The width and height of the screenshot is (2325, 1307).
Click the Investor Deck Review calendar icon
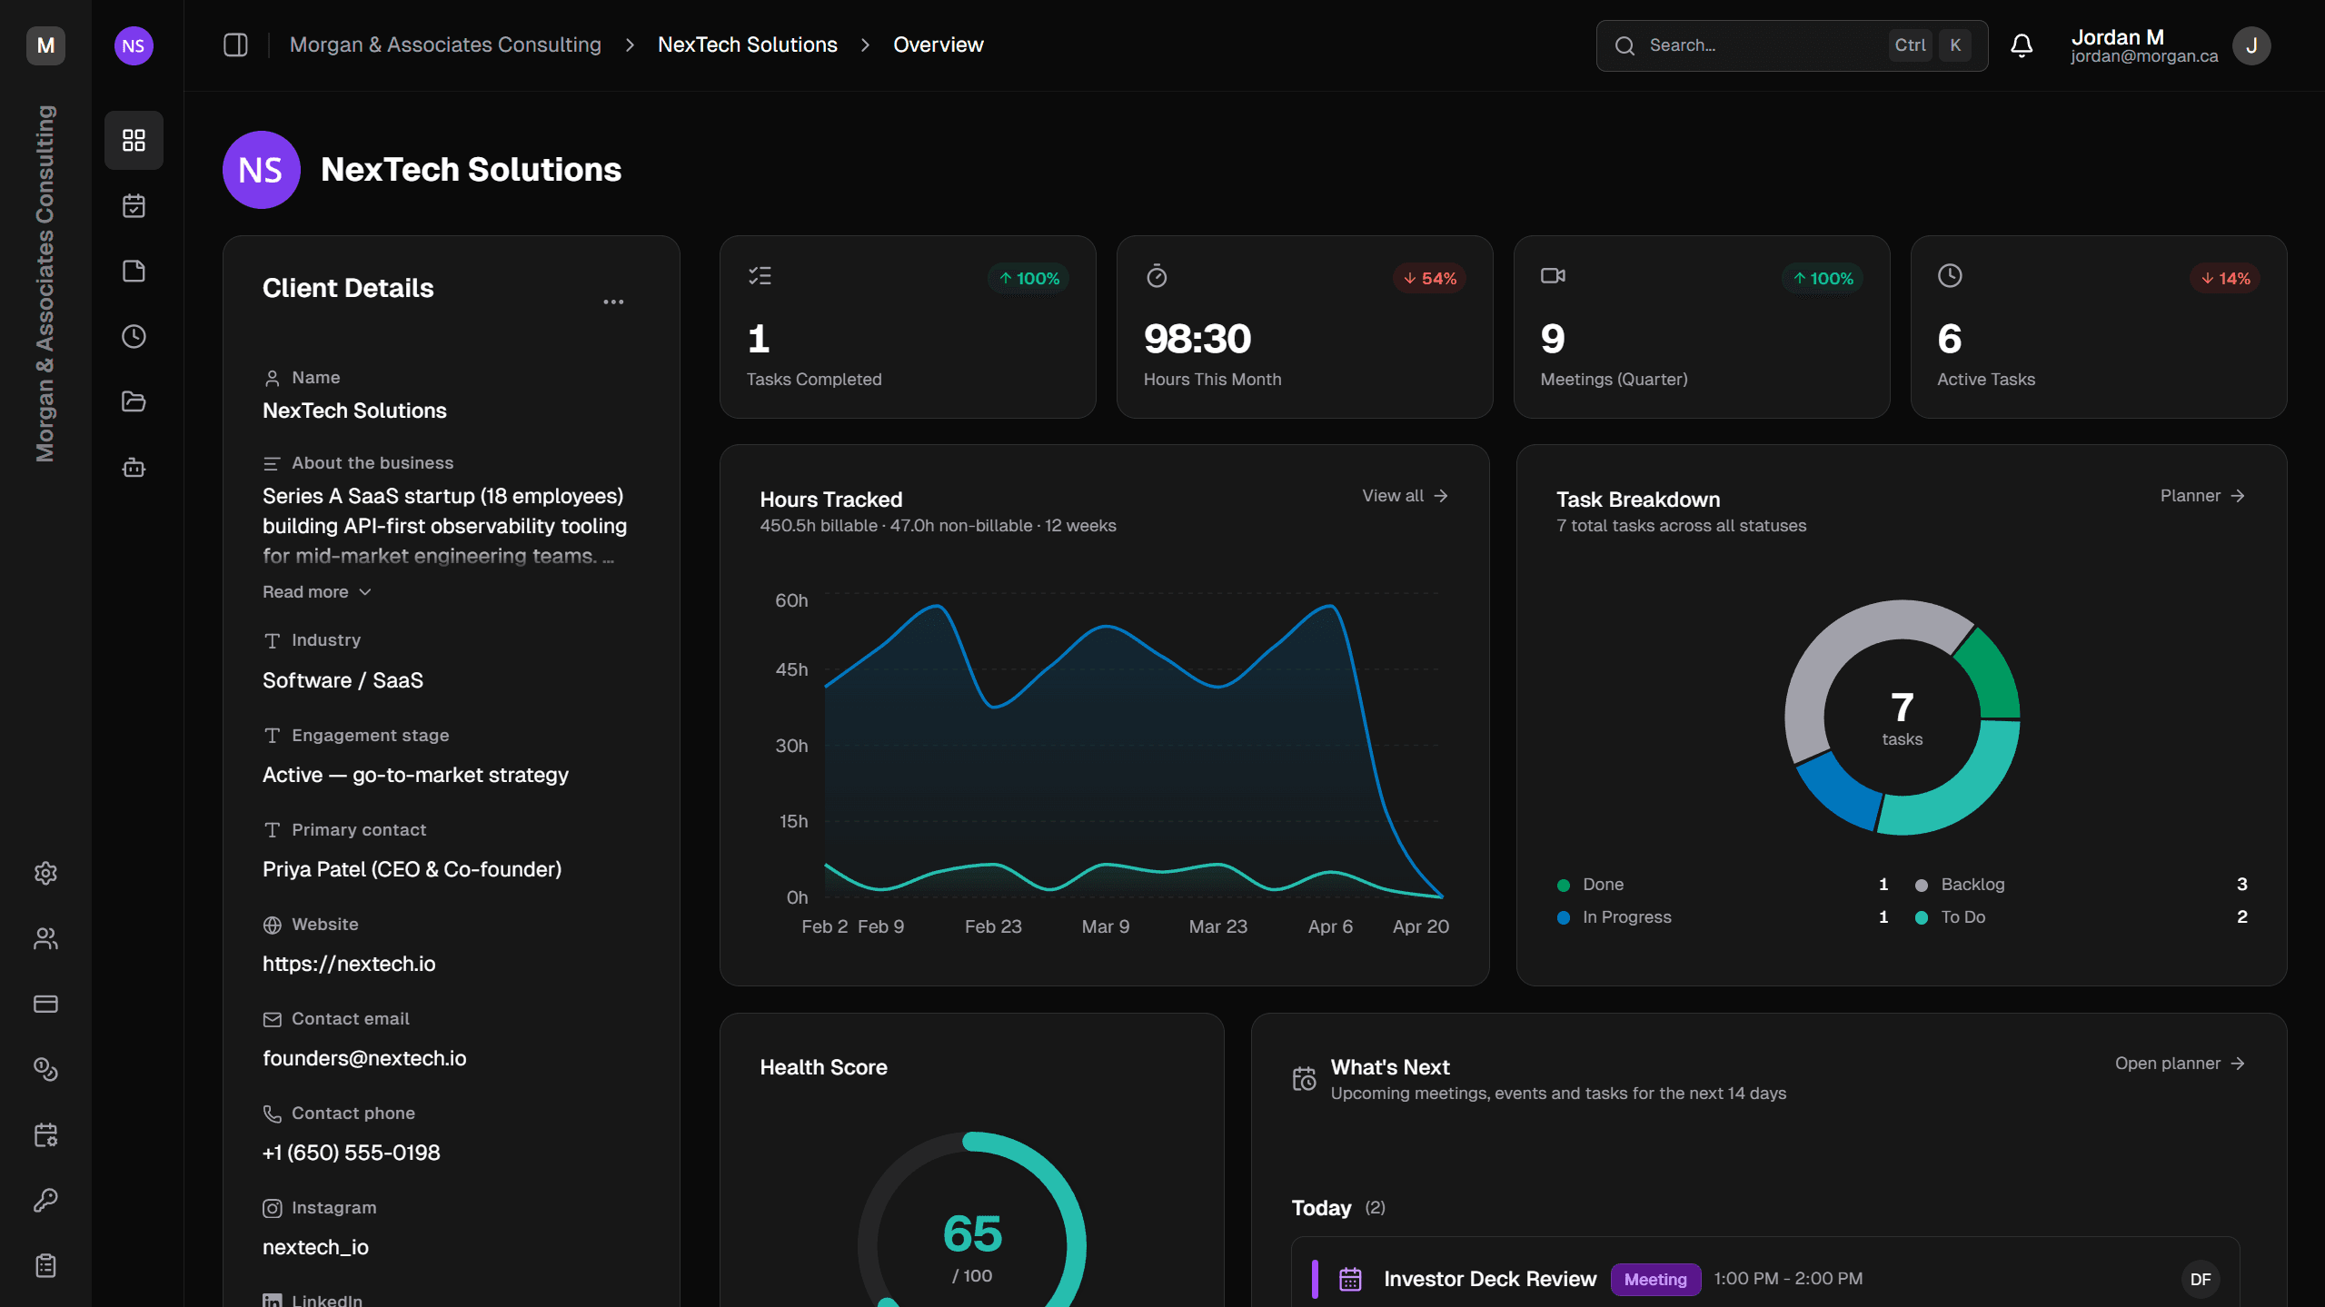(1351, 1279)
